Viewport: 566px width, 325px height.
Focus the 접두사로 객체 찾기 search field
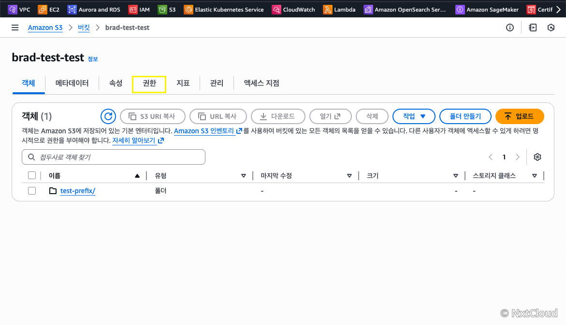pyautogui.click(x=113, y=157)
